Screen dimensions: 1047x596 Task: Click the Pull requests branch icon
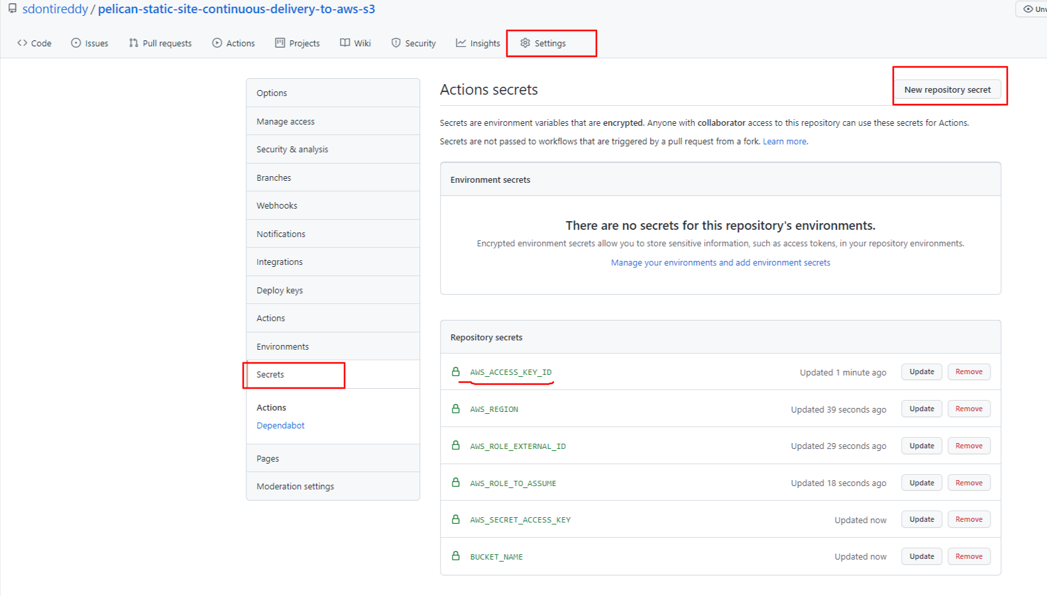tap(134, 43)
